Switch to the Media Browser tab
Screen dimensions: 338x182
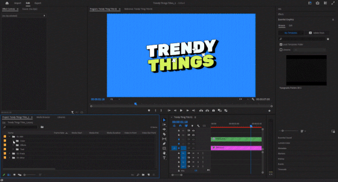[43, 117]
